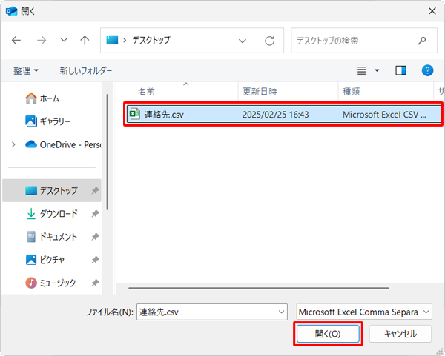445x356 pixels.
Task: Click the Microsoft Excel CSV type cell
Action: coord(384,115)
